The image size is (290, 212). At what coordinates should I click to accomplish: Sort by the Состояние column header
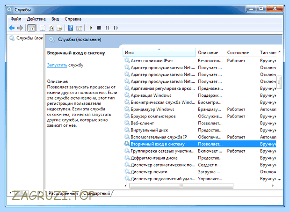[241, 52]
